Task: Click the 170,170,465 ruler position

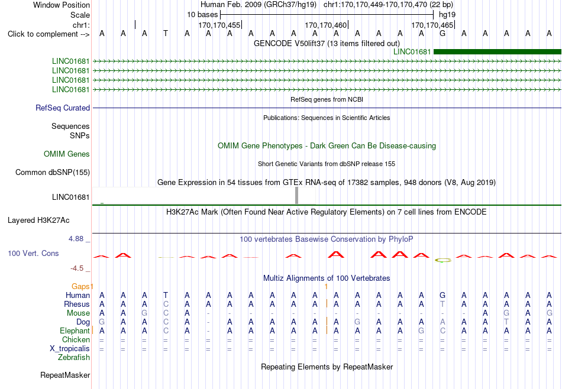Action: pyautogui.click(x=432, y=25)
